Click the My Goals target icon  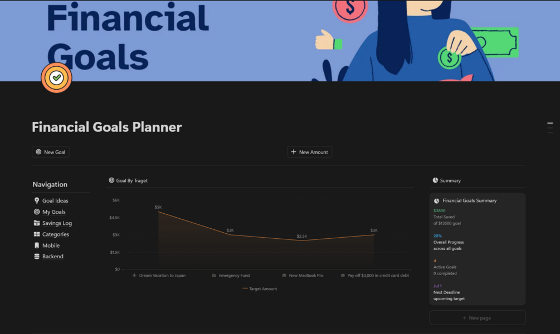(37, 212)
